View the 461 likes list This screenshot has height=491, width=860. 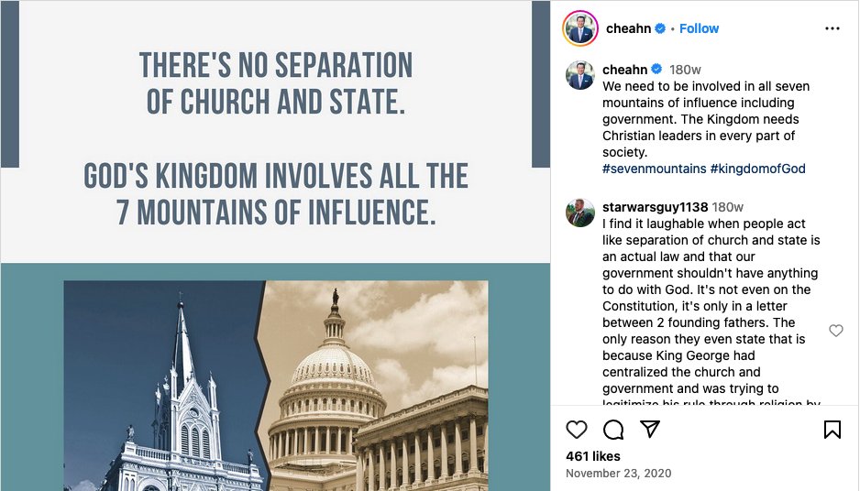(x=593, y=456)
